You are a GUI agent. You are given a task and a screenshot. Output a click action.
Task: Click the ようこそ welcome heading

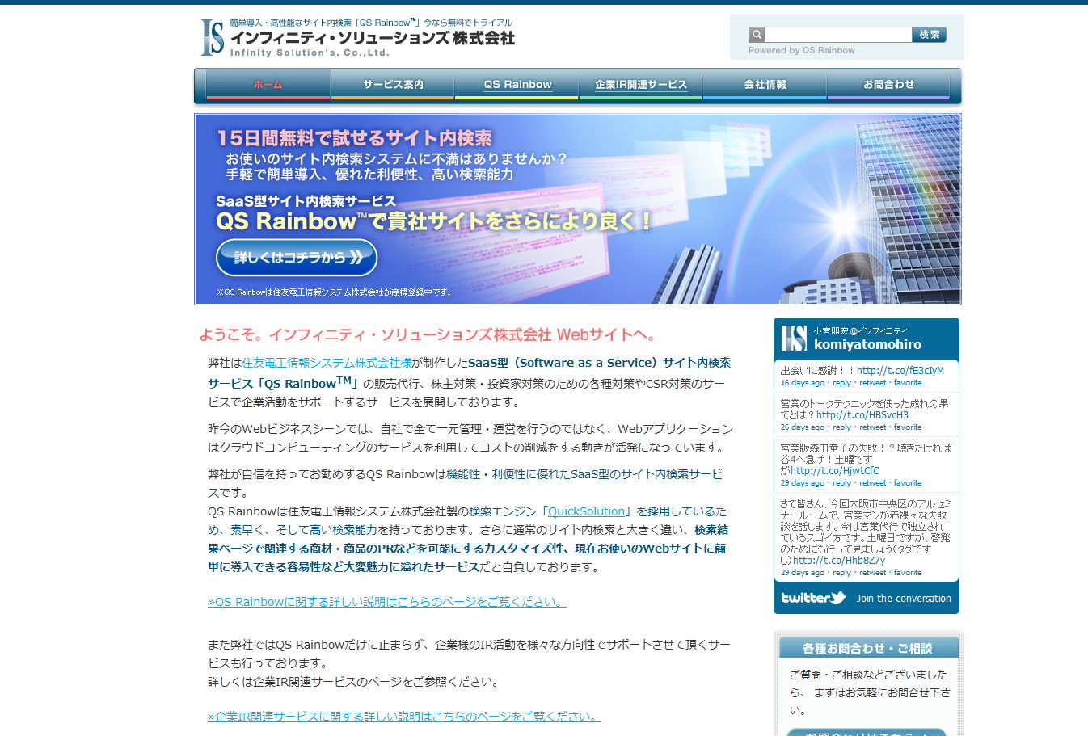coord(430,334)
